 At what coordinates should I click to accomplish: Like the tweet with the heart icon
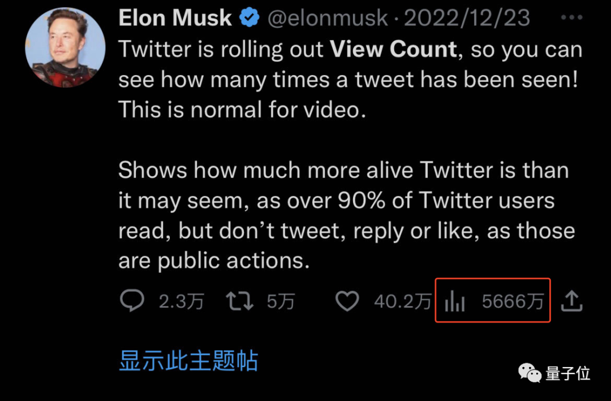tap(347, 302)
